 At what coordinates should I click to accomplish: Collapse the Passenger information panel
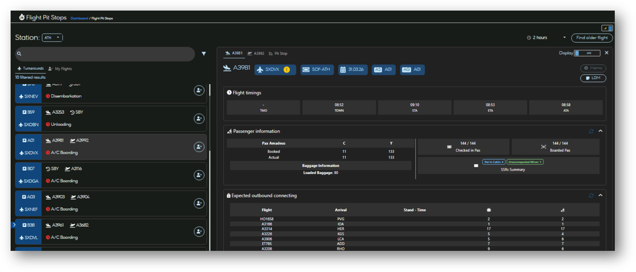point(600,131)
